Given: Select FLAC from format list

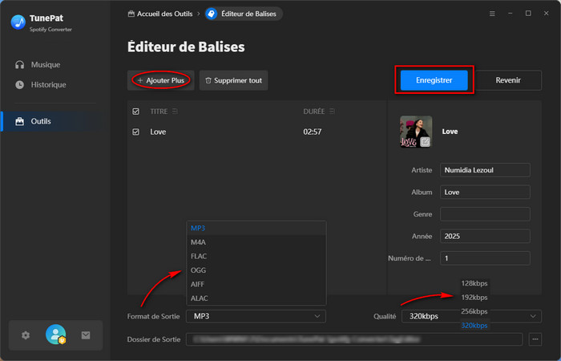Looking at the screenshot, I should (x=199, y=256).
